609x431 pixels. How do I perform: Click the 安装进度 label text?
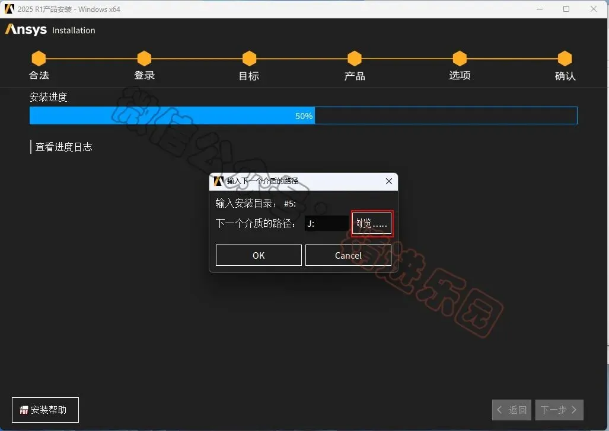49,97
